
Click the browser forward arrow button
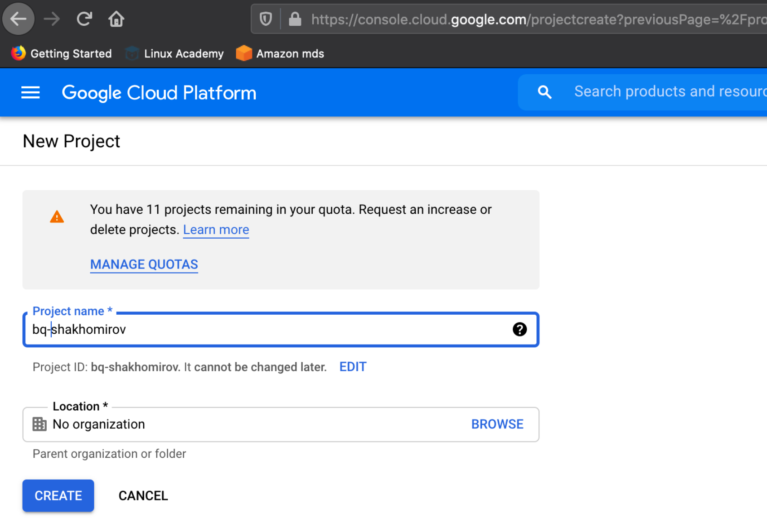point(52,19)
